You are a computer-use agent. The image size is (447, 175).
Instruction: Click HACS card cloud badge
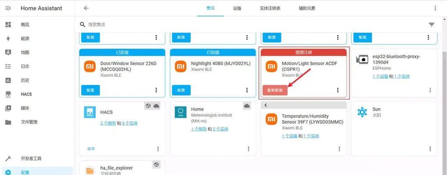tap(156, 106)
